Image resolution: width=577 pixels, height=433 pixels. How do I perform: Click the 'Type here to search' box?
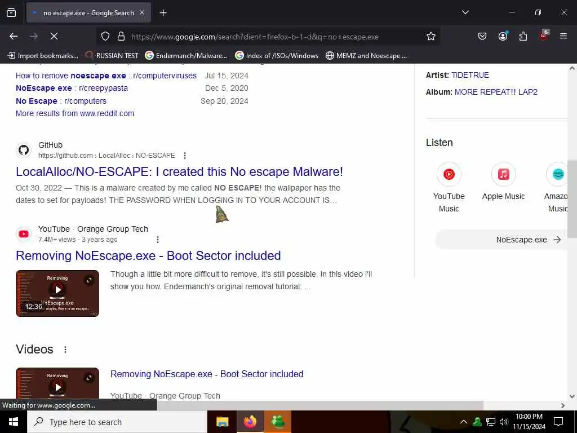(117, 422)
